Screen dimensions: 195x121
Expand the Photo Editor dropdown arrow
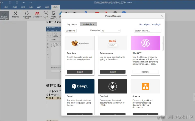click(56, 19)
